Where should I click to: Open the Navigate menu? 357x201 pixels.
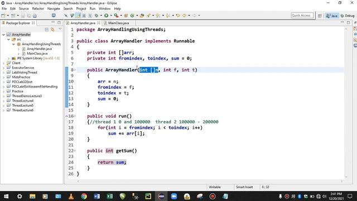[x=54, y=9]
